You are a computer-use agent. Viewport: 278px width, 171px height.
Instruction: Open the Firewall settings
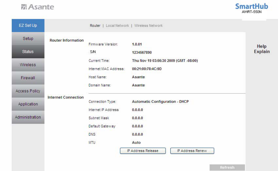pyautogui.click(x=28, y=78)
